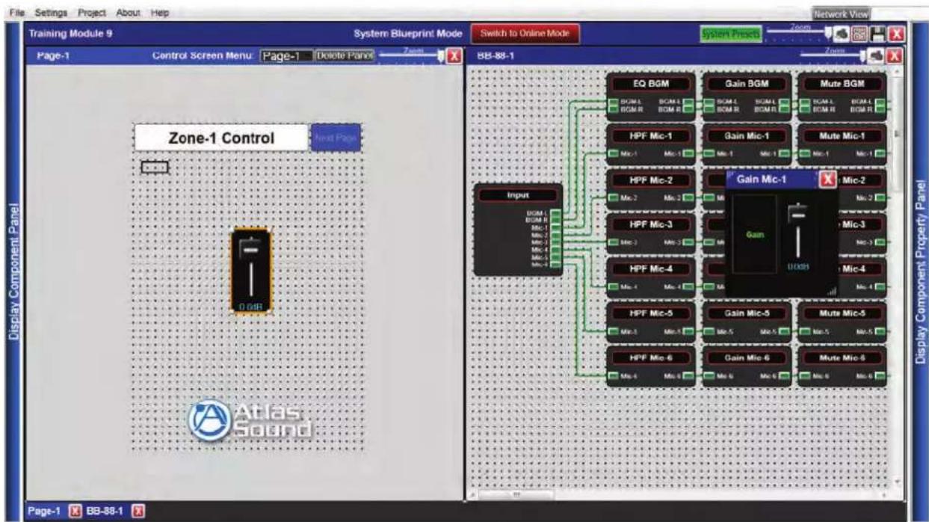
Task: Click the Mute BGM block BGM-L output port
Action: (x=880, y=102)
